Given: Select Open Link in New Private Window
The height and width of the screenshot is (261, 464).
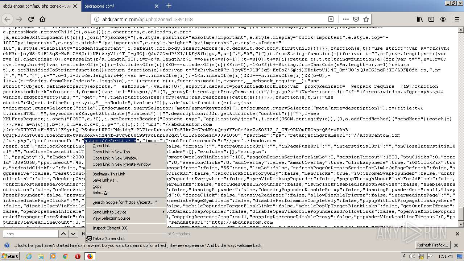Looking at the screenshot, I should point(126,164).
